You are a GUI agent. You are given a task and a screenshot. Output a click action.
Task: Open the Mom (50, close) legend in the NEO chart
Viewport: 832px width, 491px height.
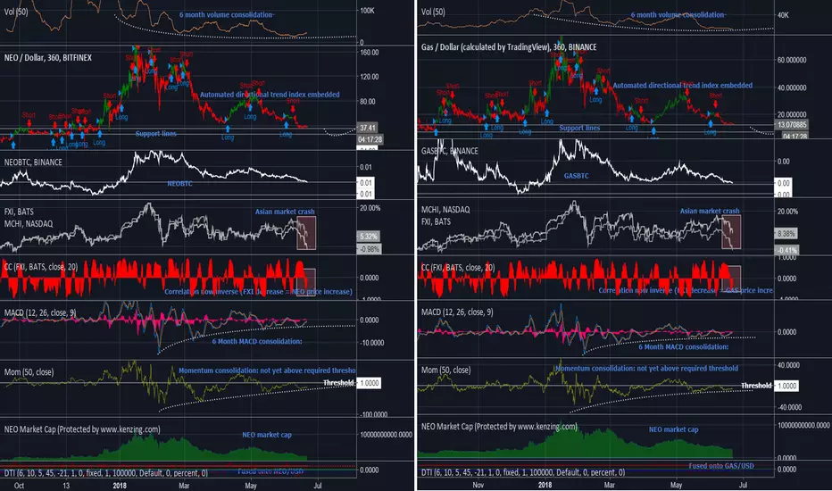point(29,371)
